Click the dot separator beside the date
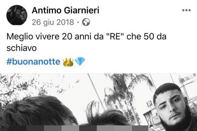This screenshot has height=131, width=197. coord(78,23)
